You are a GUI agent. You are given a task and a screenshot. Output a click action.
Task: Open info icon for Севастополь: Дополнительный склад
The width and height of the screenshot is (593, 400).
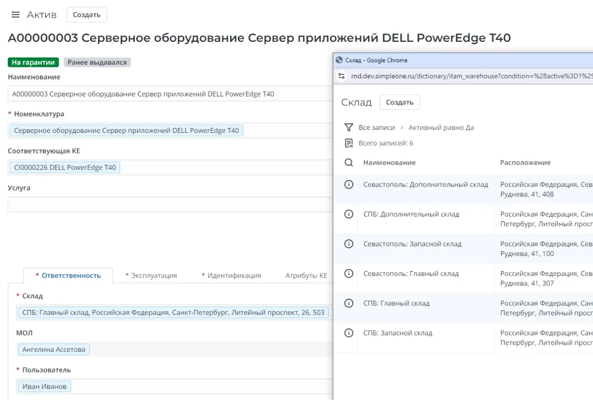point(349,185)
